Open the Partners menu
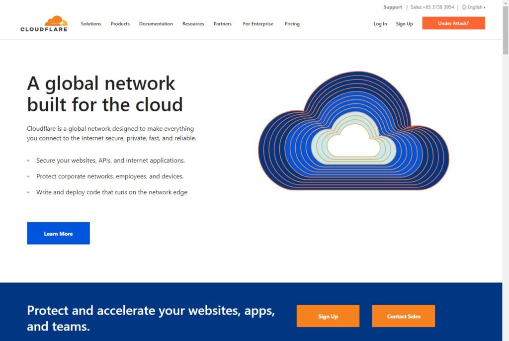The width and height of the screenshot is (509, 341). (x=223, y=24)
